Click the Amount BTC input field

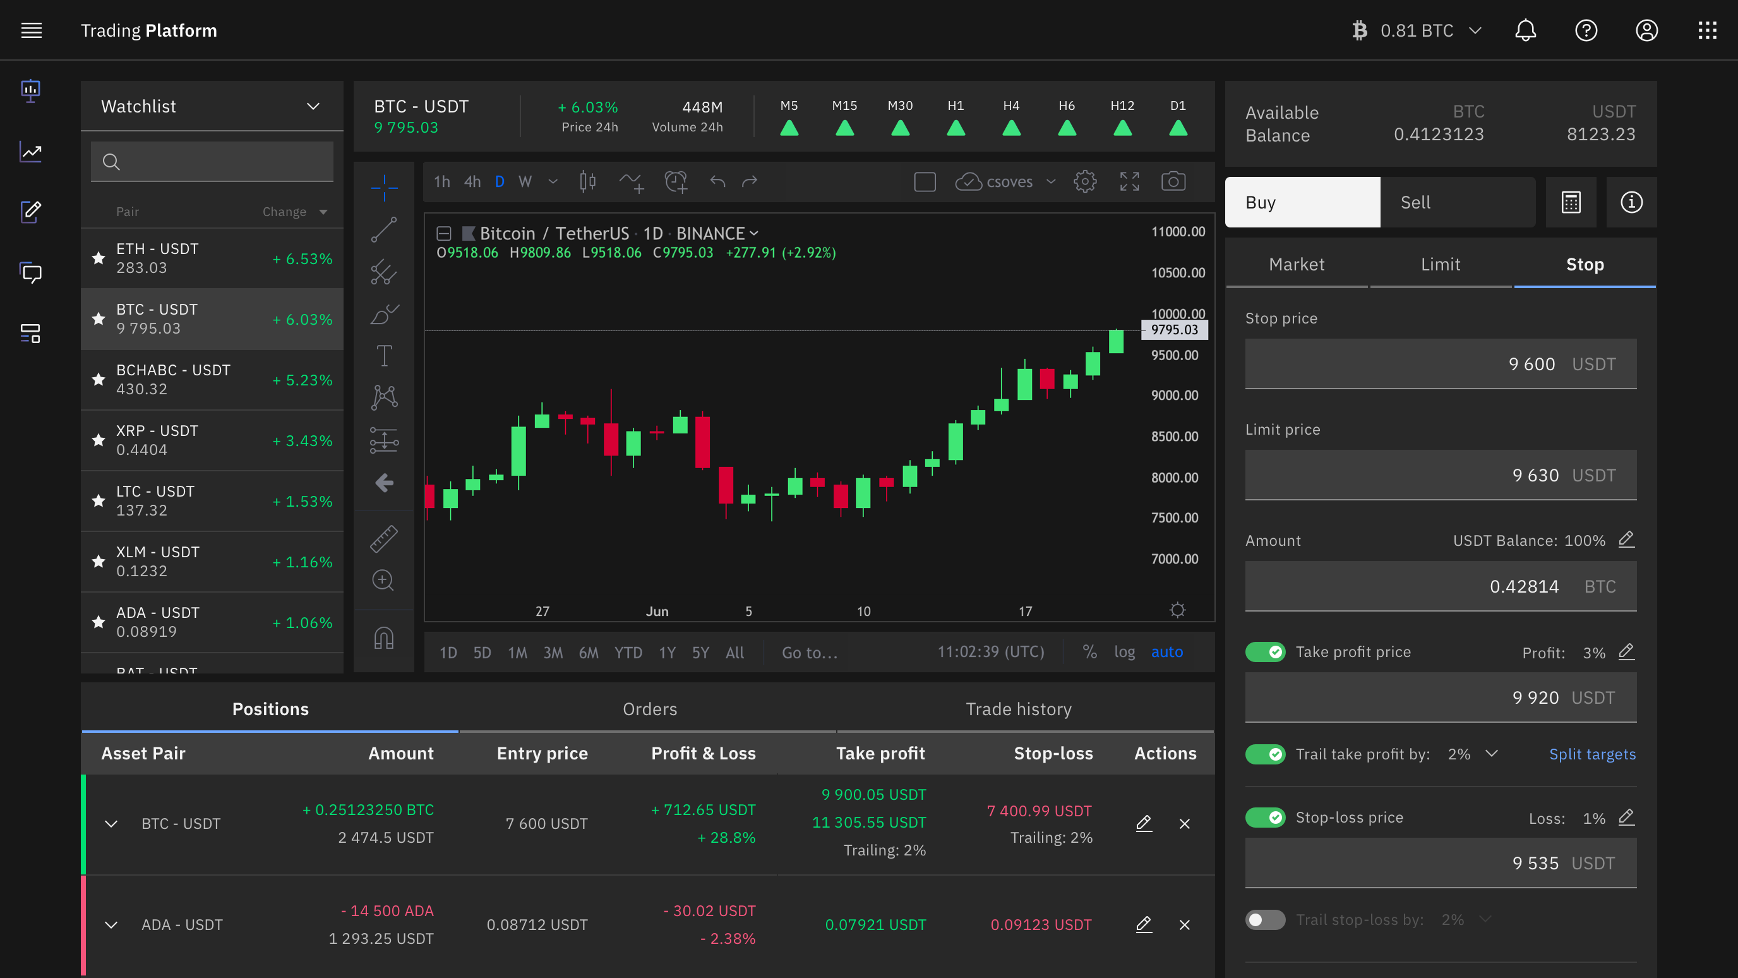1441,586
